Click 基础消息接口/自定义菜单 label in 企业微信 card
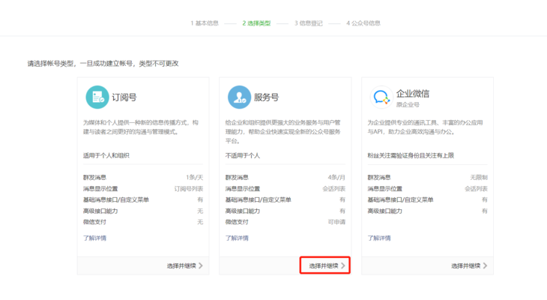 coord(400,199)
